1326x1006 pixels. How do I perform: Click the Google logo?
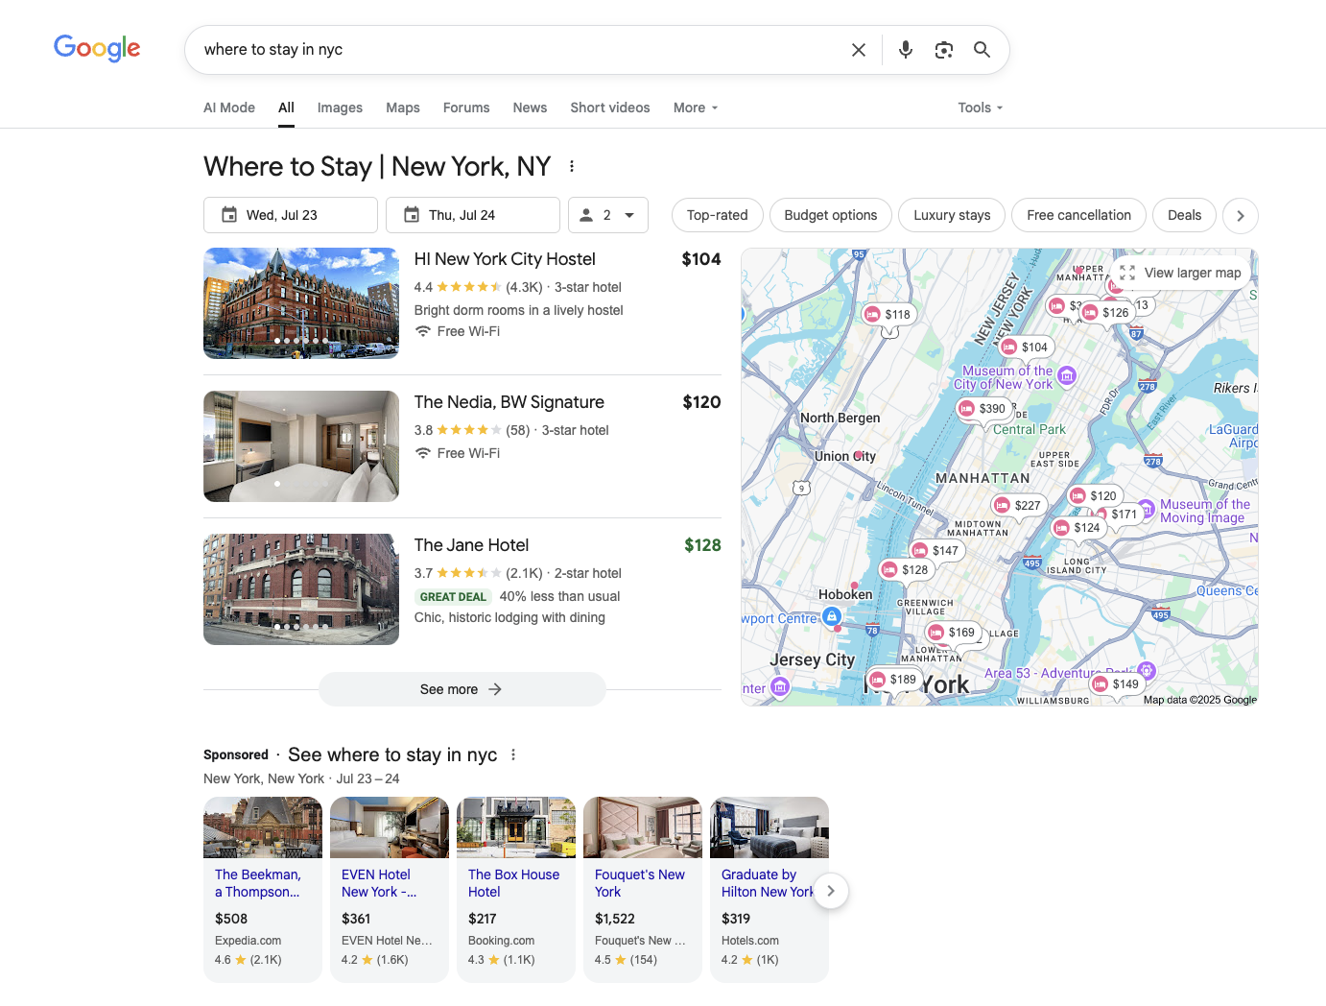point(97,48)
